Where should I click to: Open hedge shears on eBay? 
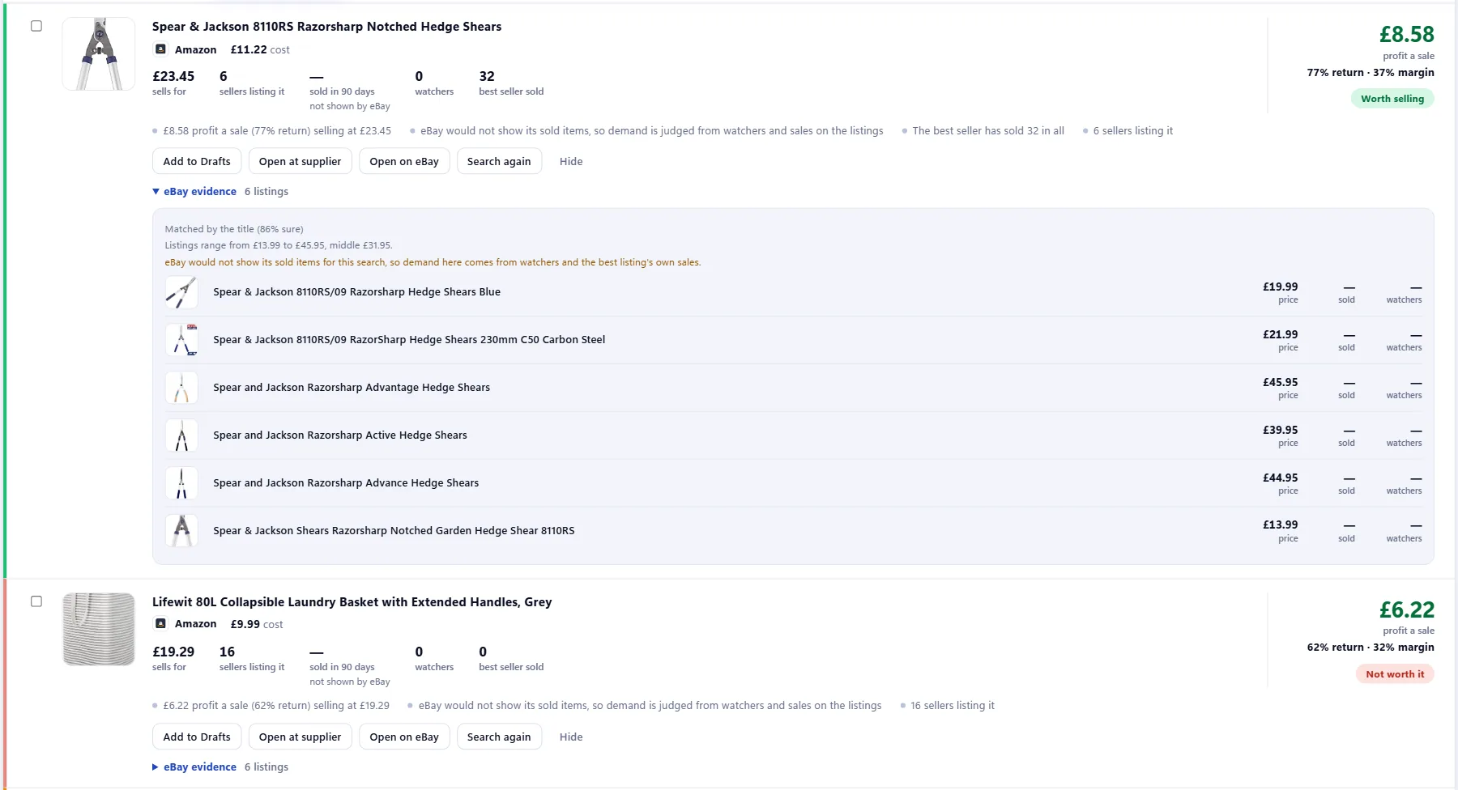[404, 162]
